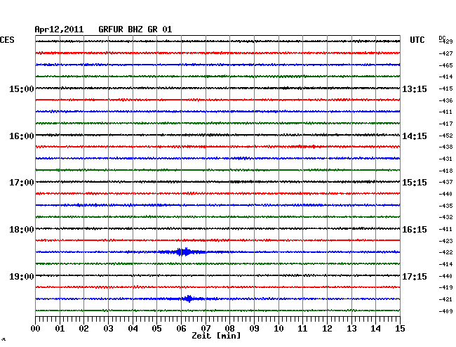
Task: Click minute tick label 02
Action: pyautogui.click(x=83, y=329)
